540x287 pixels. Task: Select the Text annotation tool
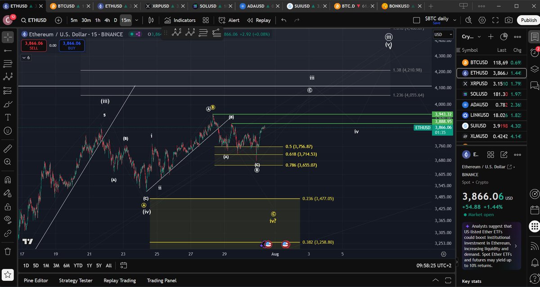pos(8,117)
